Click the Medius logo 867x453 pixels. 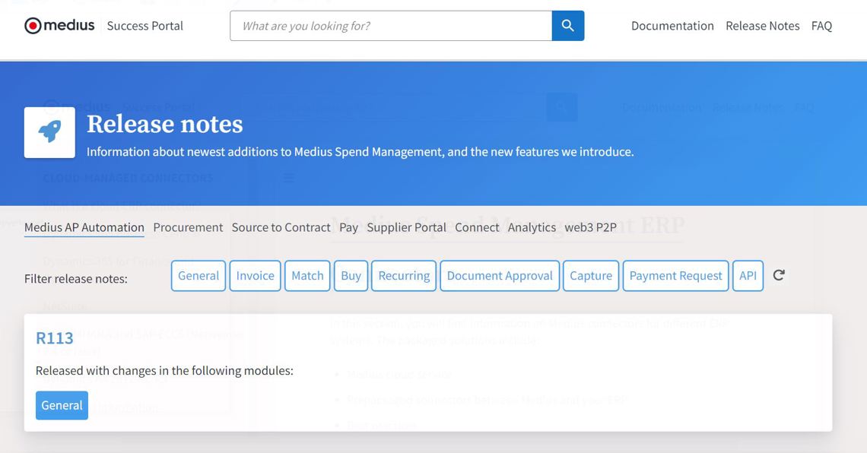pos(60,26)
